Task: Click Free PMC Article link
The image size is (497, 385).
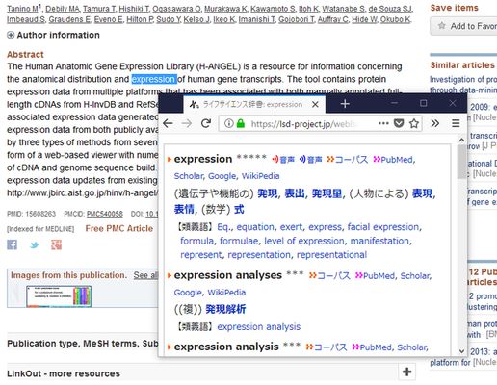Action: click(119, 229)
